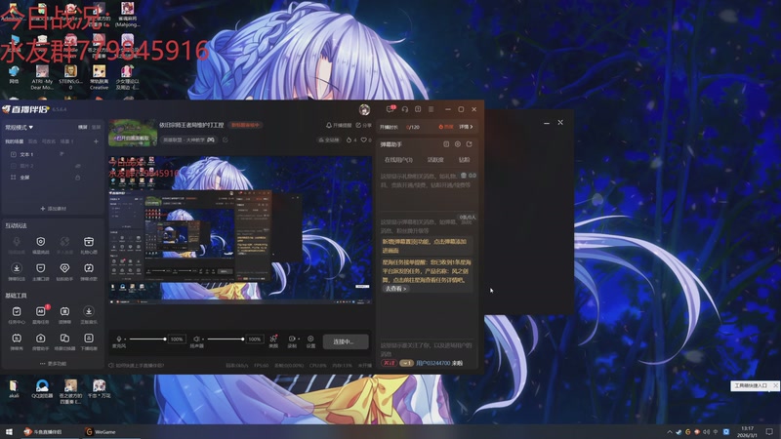Expand 更多功能 more tools
The width and height of the screenshot is (781, 439).
[x=53, y=364]
